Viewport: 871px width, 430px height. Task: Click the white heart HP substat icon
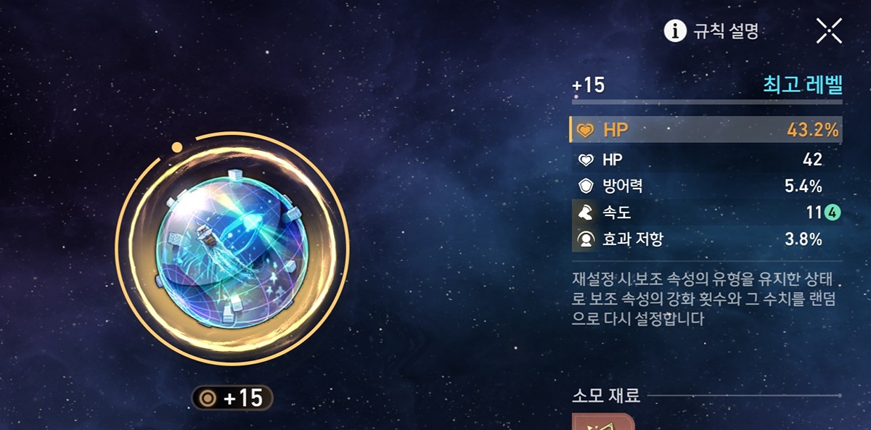coord(586,160)
